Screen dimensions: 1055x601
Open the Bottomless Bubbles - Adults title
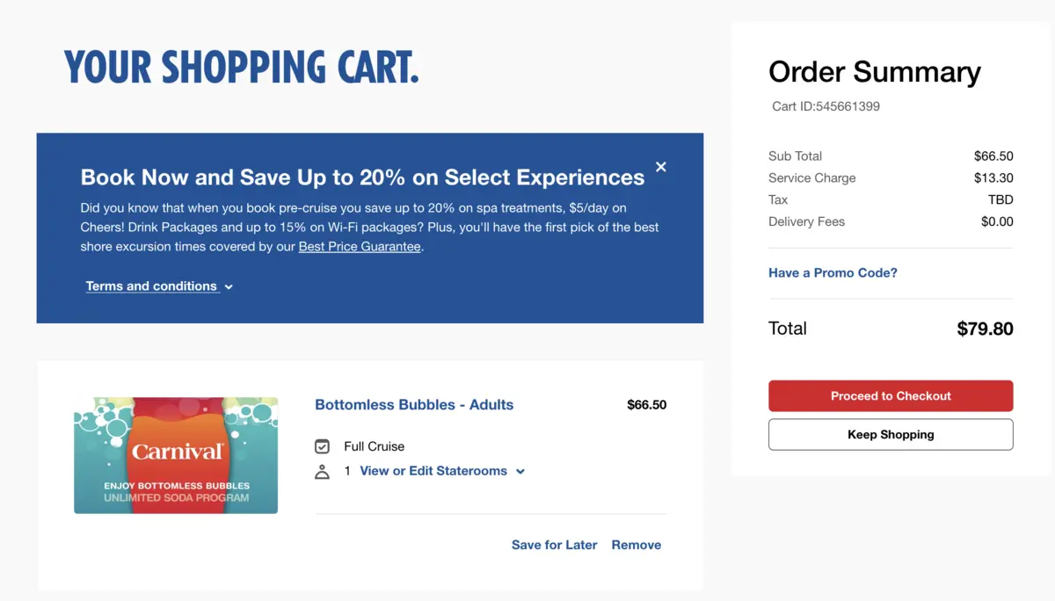click(414, 405)
